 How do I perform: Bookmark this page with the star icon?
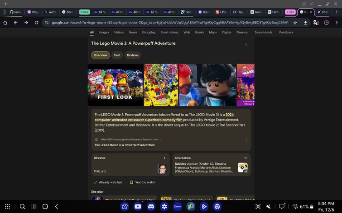pyautogui.click(x=295, y=23)
